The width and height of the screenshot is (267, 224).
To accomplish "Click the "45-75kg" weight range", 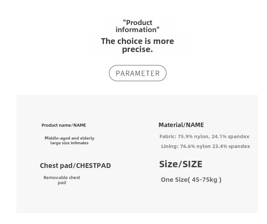I will coord(204,180).
